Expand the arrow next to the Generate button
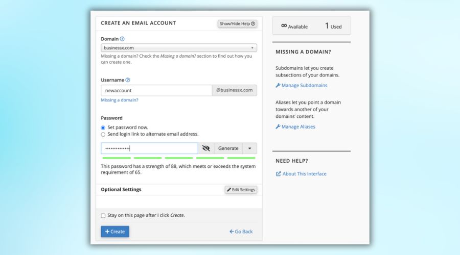 [x=249, y=148]
